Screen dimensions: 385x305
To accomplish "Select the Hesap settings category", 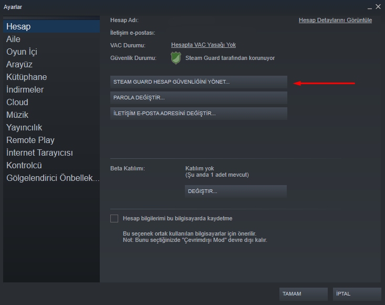I will pyautogui.click(x=51, y=26).
